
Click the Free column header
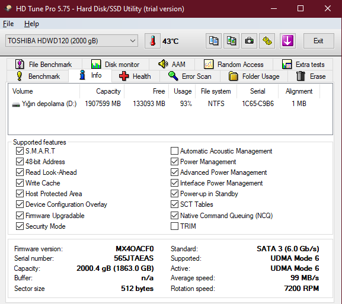point(146,91)
